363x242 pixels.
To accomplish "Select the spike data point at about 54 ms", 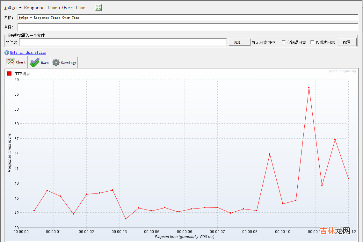I will click(270, 154).
